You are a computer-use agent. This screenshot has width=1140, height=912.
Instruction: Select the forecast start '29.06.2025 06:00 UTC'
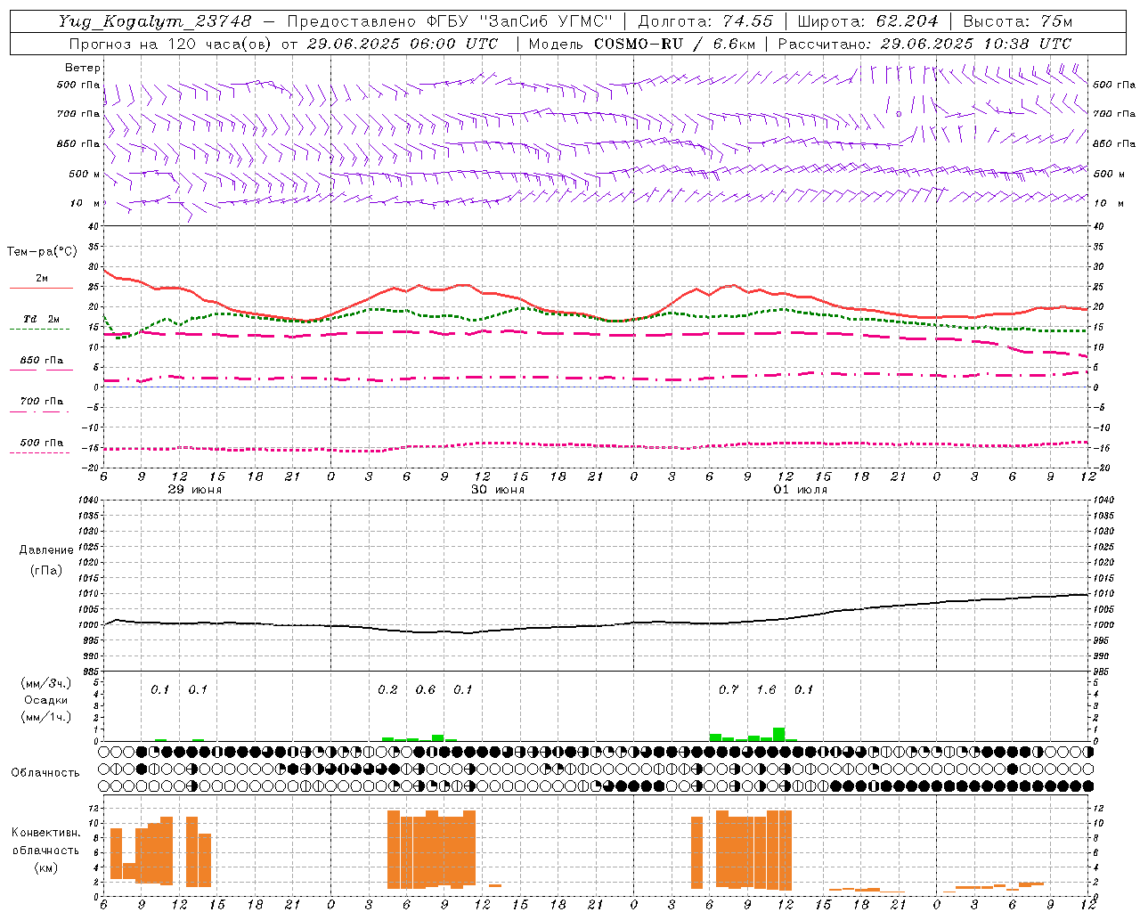click(403, 44)
